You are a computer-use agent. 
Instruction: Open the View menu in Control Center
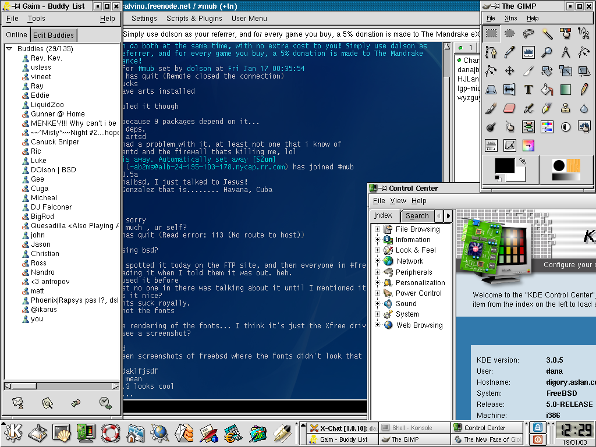[398, 201]
